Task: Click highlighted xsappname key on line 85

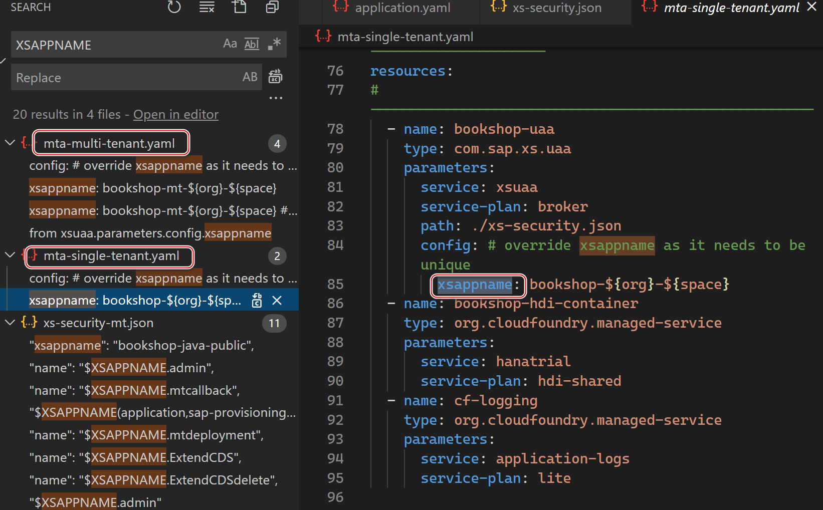Action: pos(475,285)
